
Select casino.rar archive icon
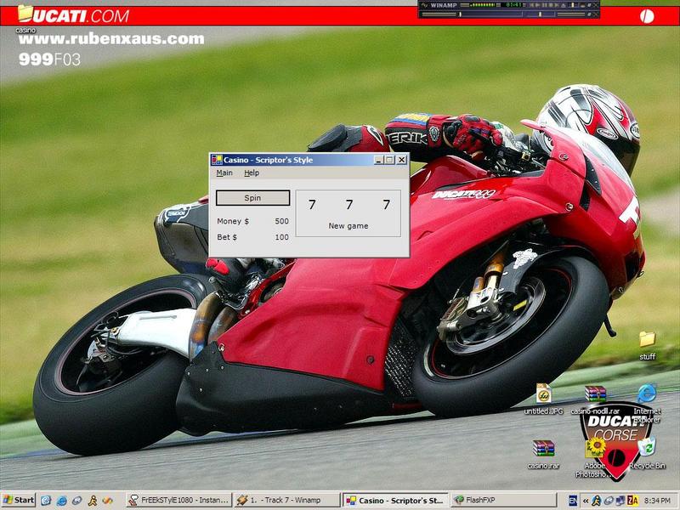[x=543, y=449]
